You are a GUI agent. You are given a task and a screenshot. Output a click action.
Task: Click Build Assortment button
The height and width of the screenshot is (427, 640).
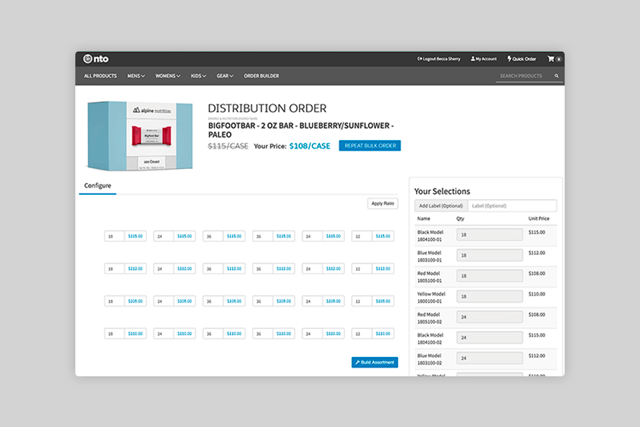375,362
